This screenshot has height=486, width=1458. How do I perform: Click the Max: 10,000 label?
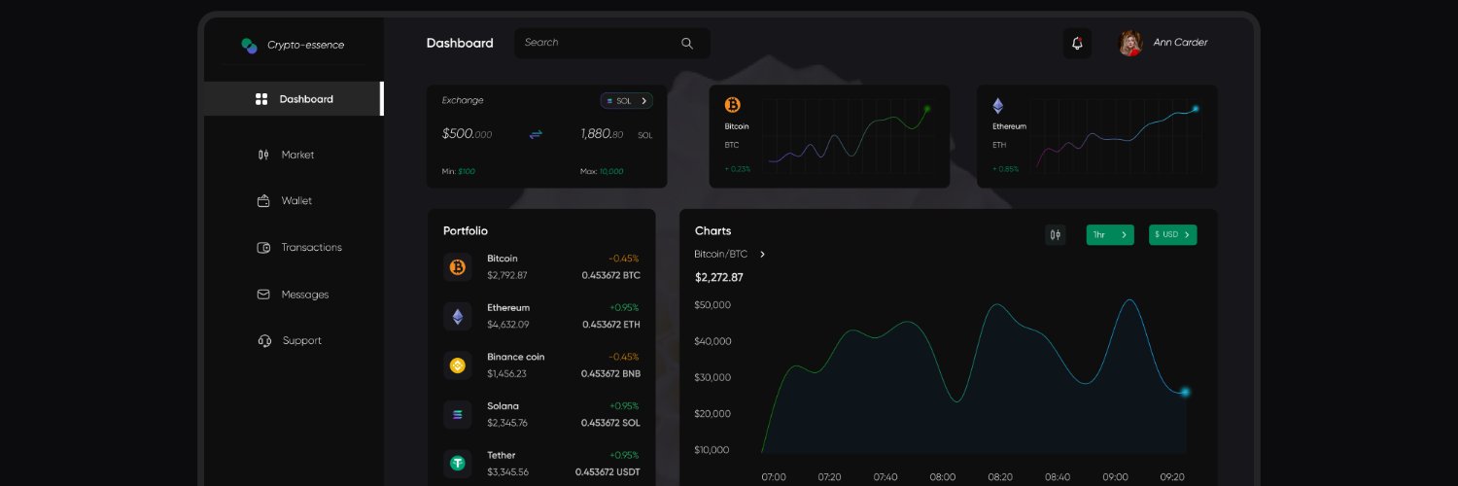602,171
